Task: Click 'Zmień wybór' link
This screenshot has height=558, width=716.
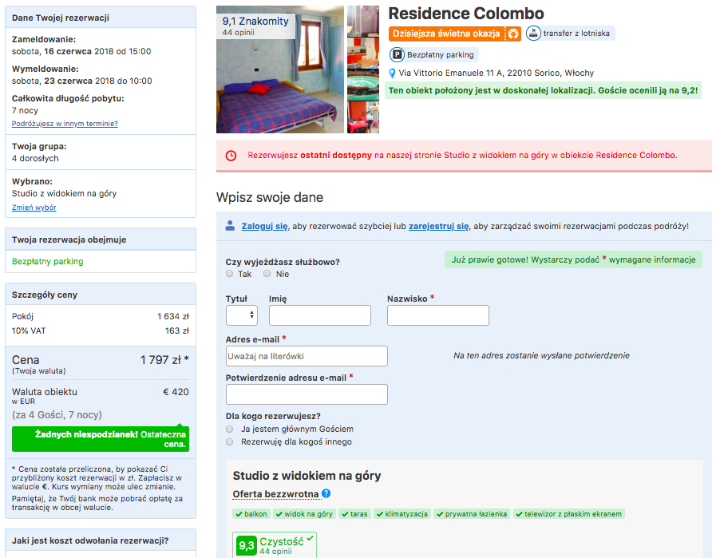Action: point(34,208)
